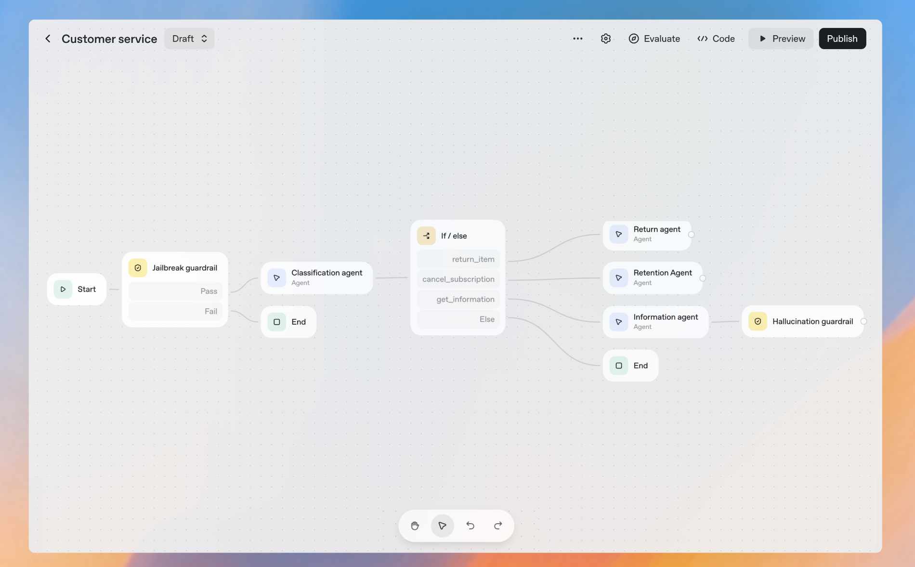The height and width of the screenshot is (567, 915).
Task: Open the Draft version dropdown
Action: [x=189, y=39]
